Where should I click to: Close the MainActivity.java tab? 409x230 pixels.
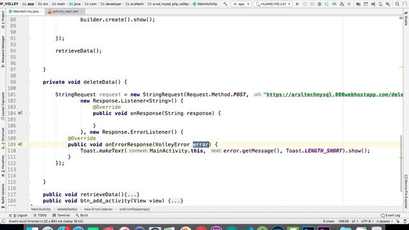click(x=42, y=11)
